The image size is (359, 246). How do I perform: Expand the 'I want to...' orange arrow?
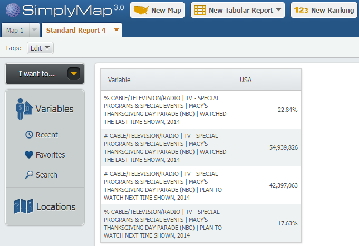(74, 74)
